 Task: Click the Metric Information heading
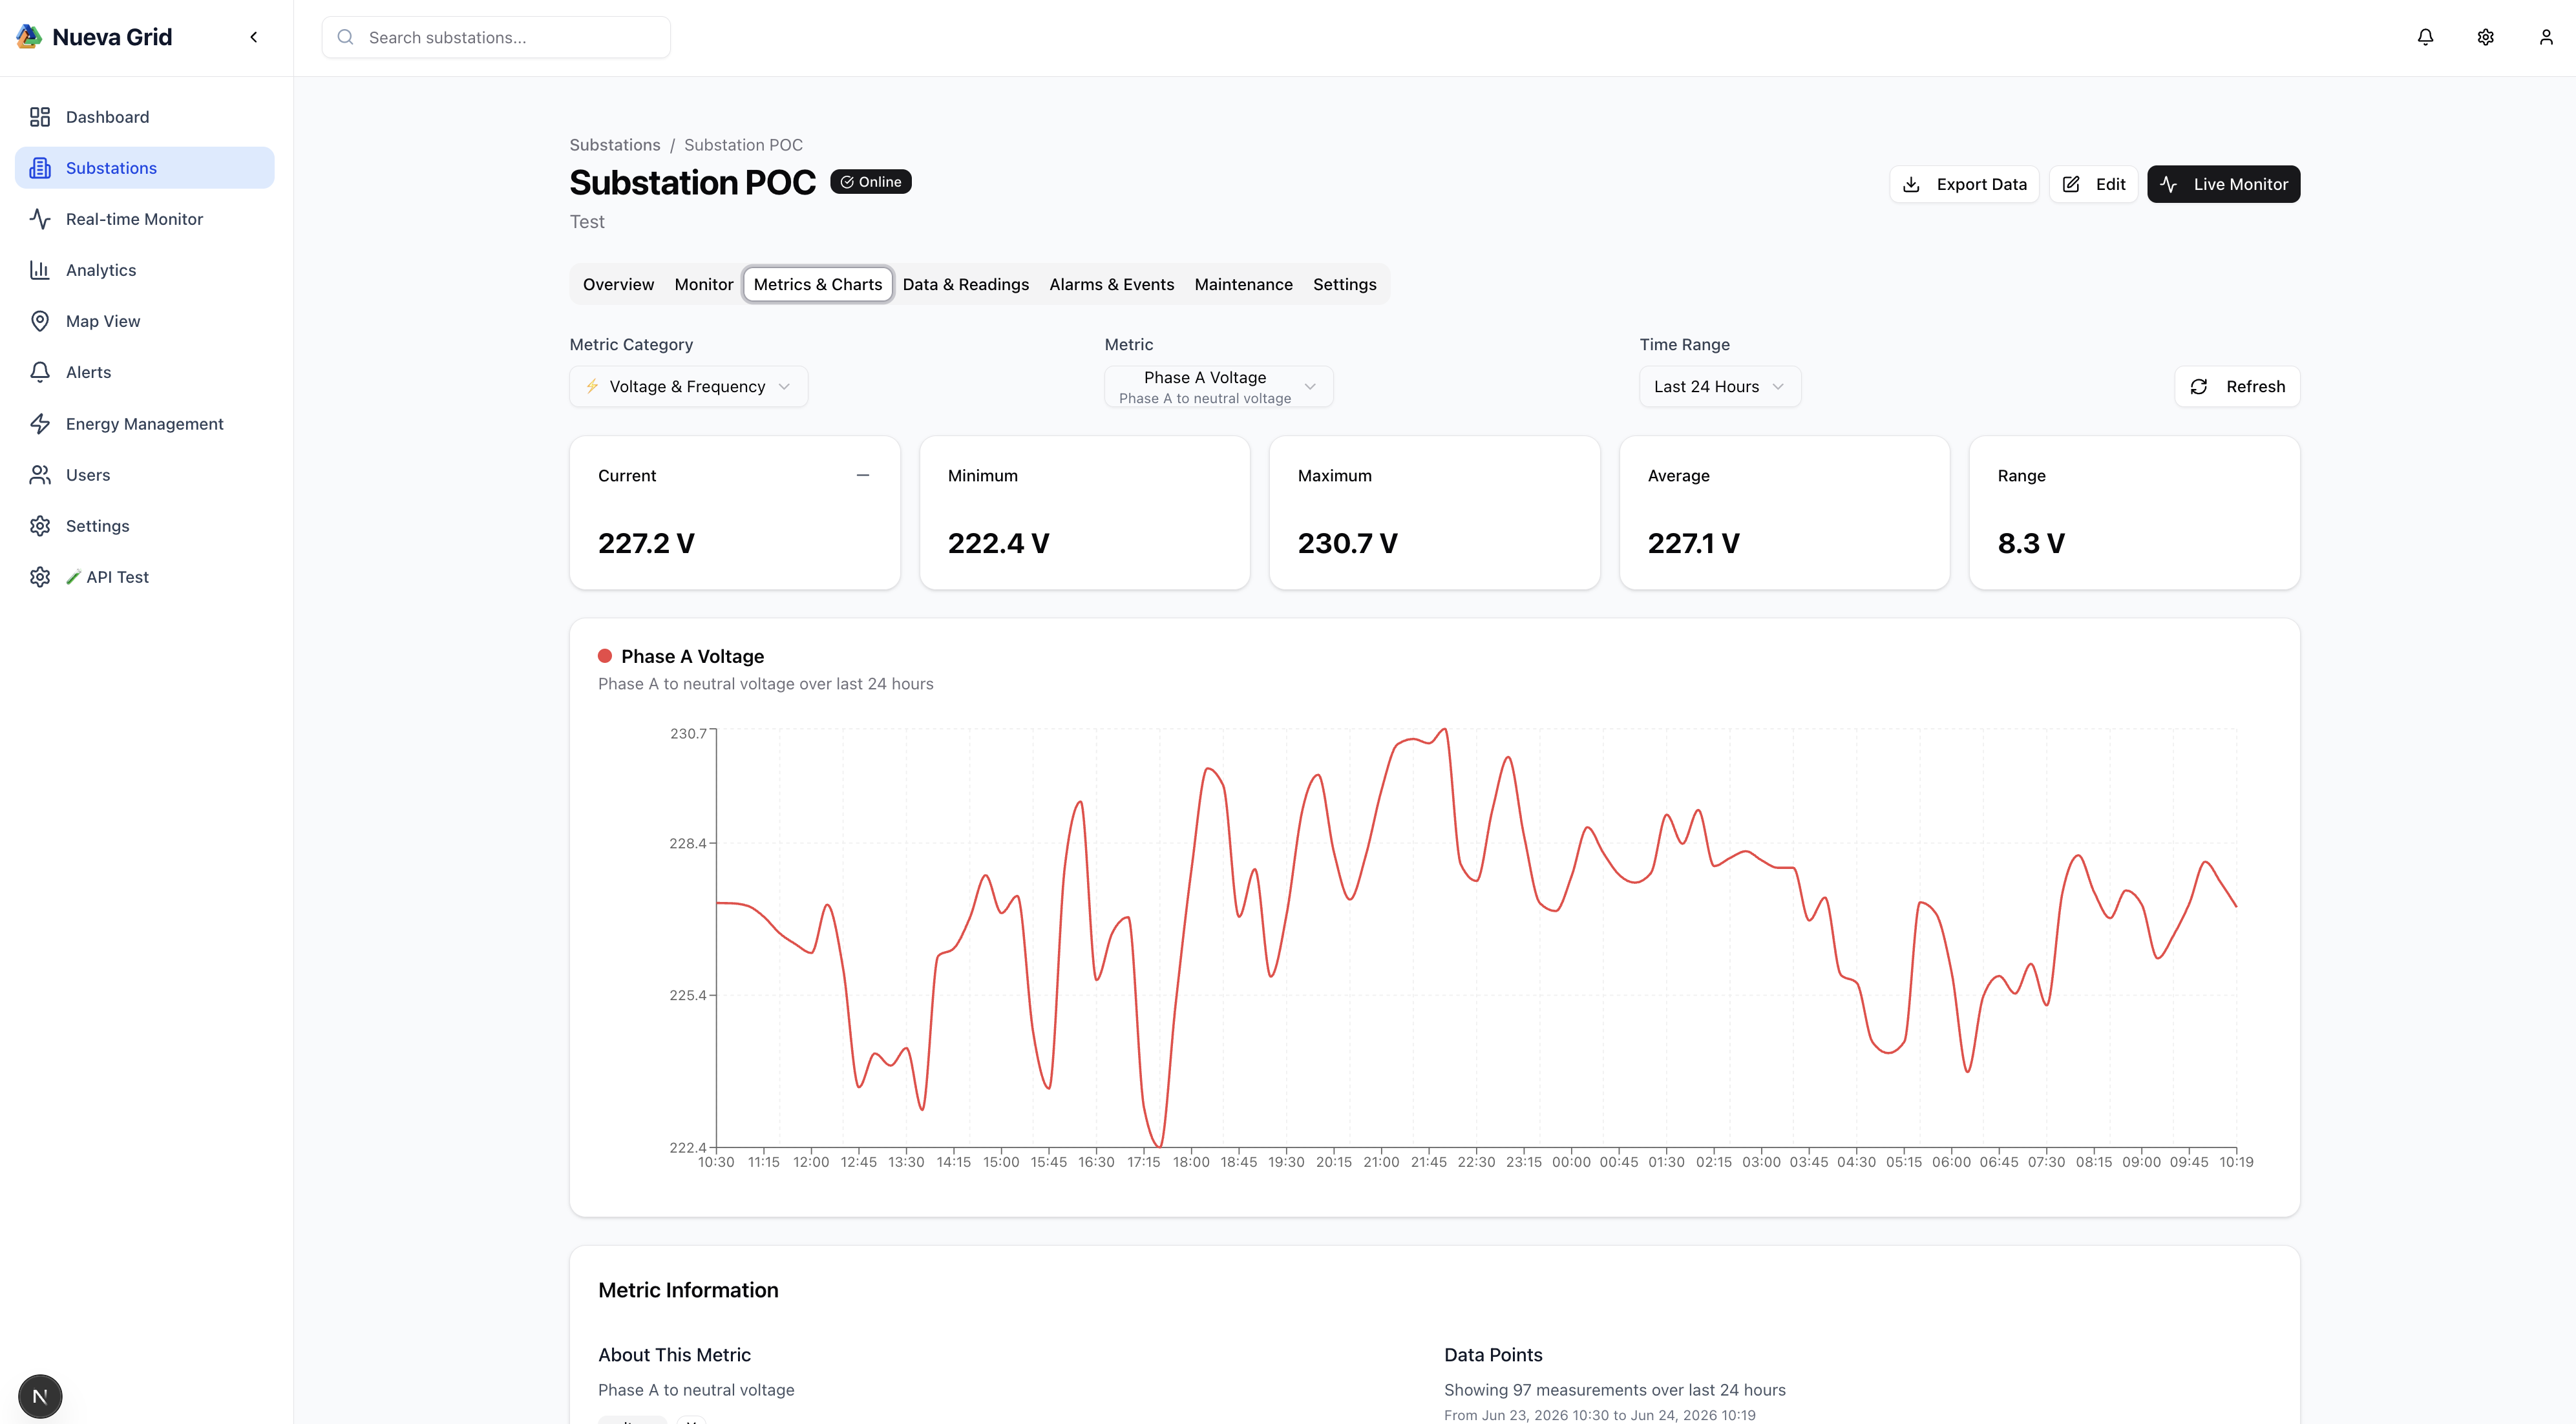[688, 1290]
